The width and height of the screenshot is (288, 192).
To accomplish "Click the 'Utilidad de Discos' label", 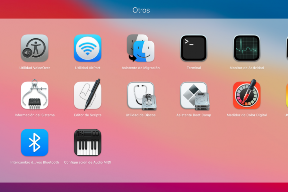I will click(141, 115).
